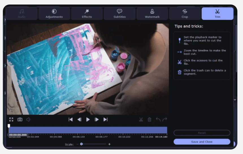Zoom in timeline with plus icon
The image size is (243, 154).
tap(109, 144)
